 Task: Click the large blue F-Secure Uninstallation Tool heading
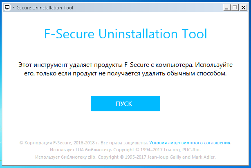tap(125, 34)
